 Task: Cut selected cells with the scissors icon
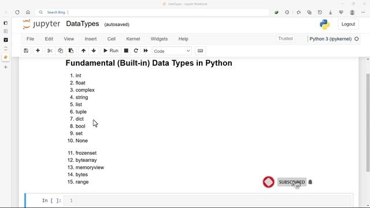[x=50, y=51]
